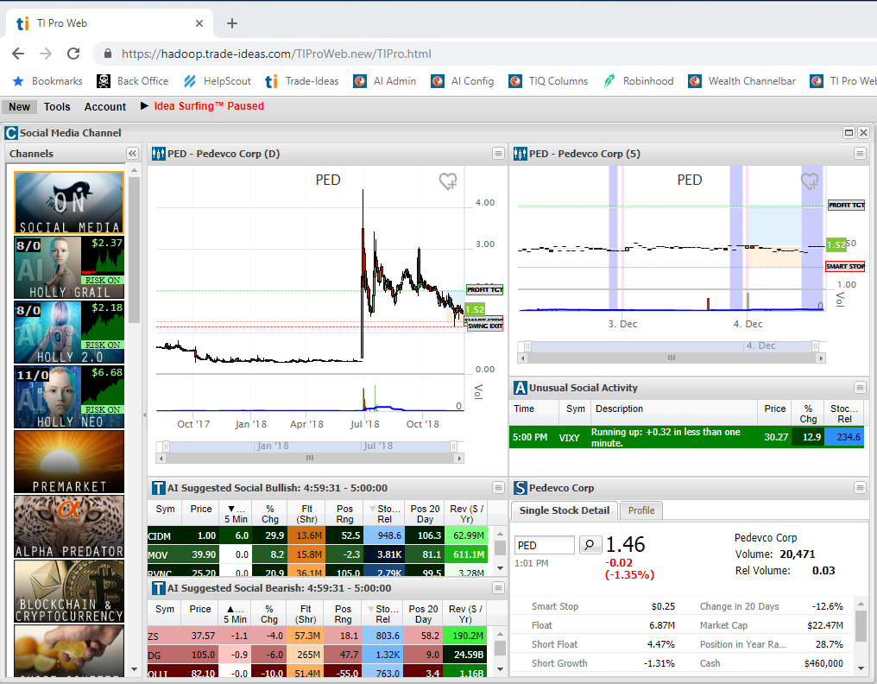
Task: Click the daily chart candlestick panel icon
Action: click(158, 154)
